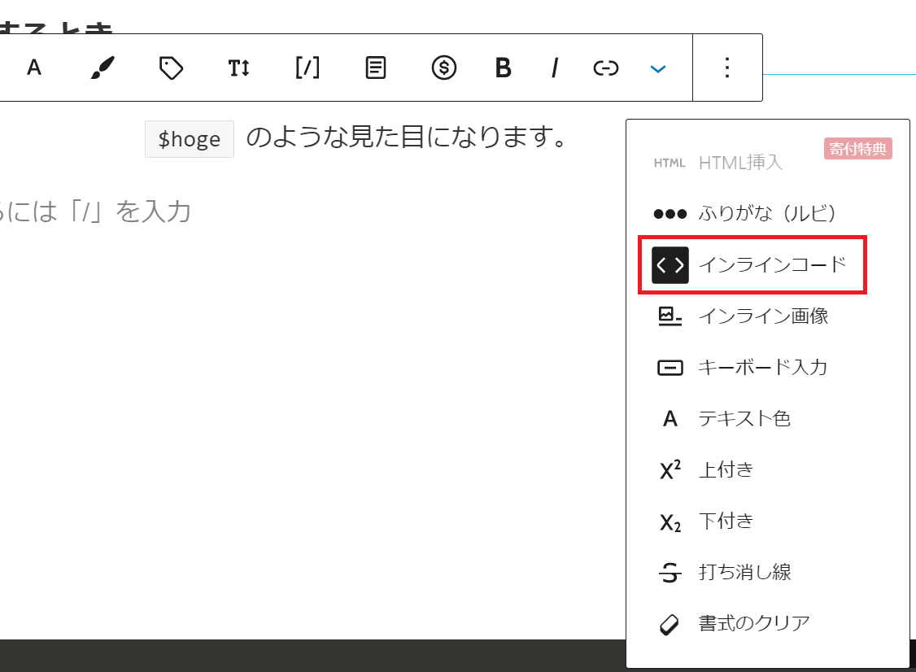The height and width of the screenshot is (672, 916).
Task: Click the paragraph text のような見た目になります。
Action: tap(407, 137)
